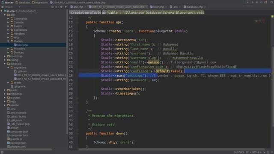Collapse the migrations folder
Screen dimensions: 274x154
[8, 68]
